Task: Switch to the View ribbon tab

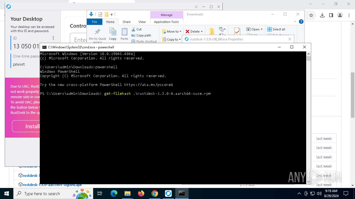Action: click(142, 22)
